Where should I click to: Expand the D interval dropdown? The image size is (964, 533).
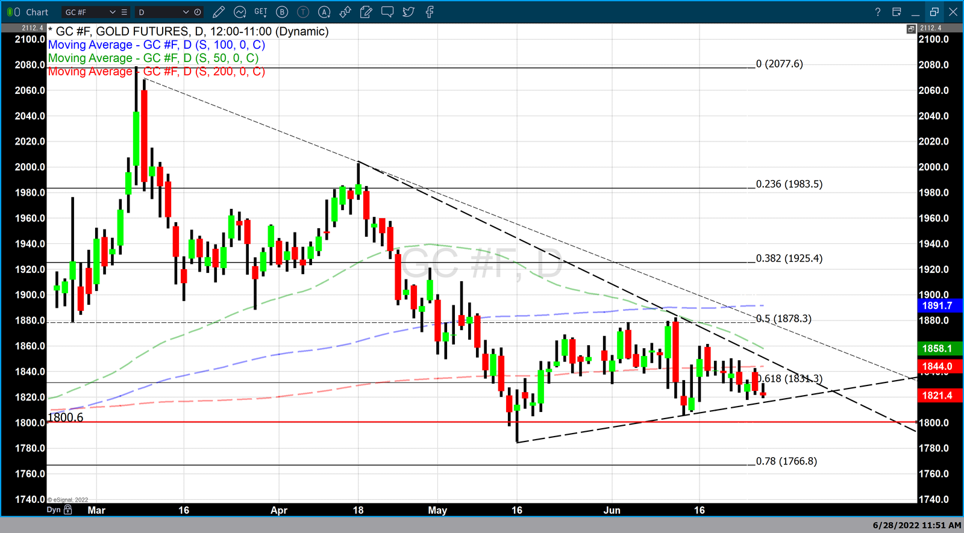click(x=186, y=12)
